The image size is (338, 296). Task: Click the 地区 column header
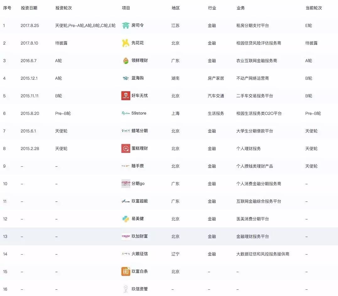point(176,8)
